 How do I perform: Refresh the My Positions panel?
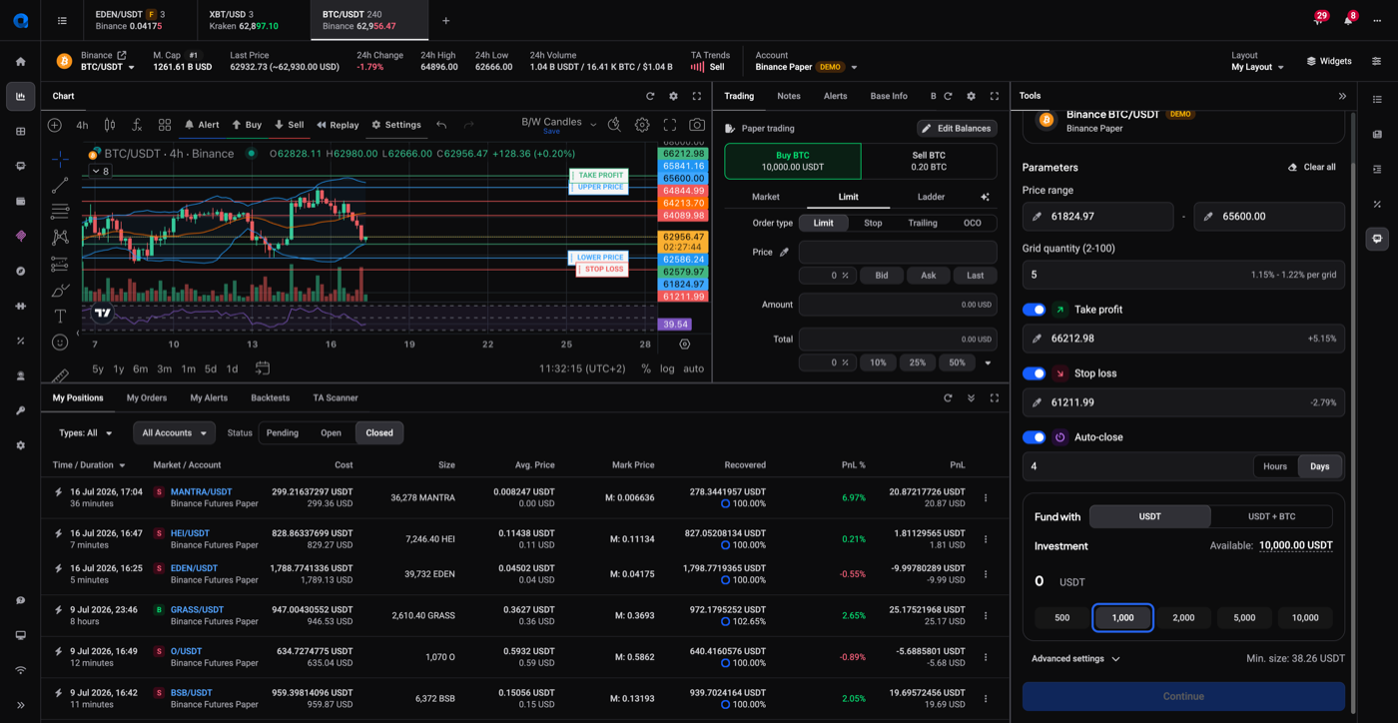[948, 397]
